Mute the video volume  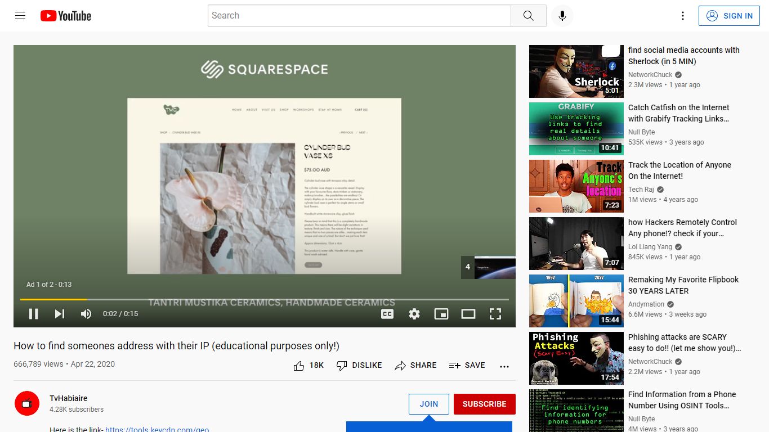click(x=86, y=314)
